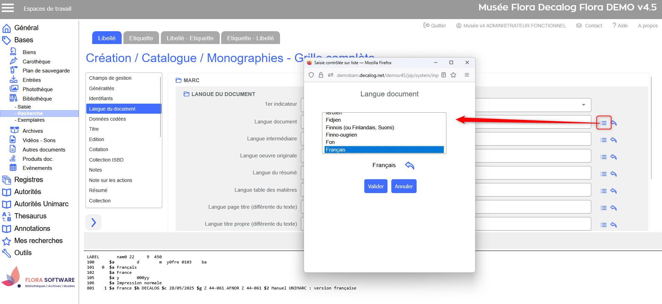The width and height of the screenshot is (662, 304).
Task: Click the reset arrow beside Français in popup
Action: (410, 165)
